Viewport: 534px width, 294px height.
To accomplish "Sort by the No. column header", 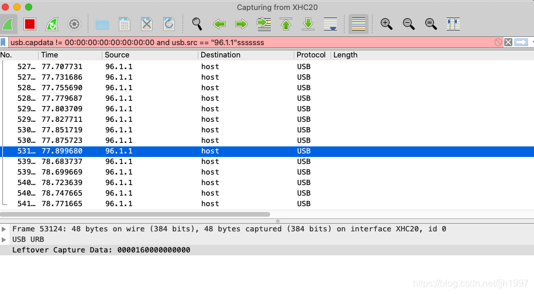I will pos(19,55).
